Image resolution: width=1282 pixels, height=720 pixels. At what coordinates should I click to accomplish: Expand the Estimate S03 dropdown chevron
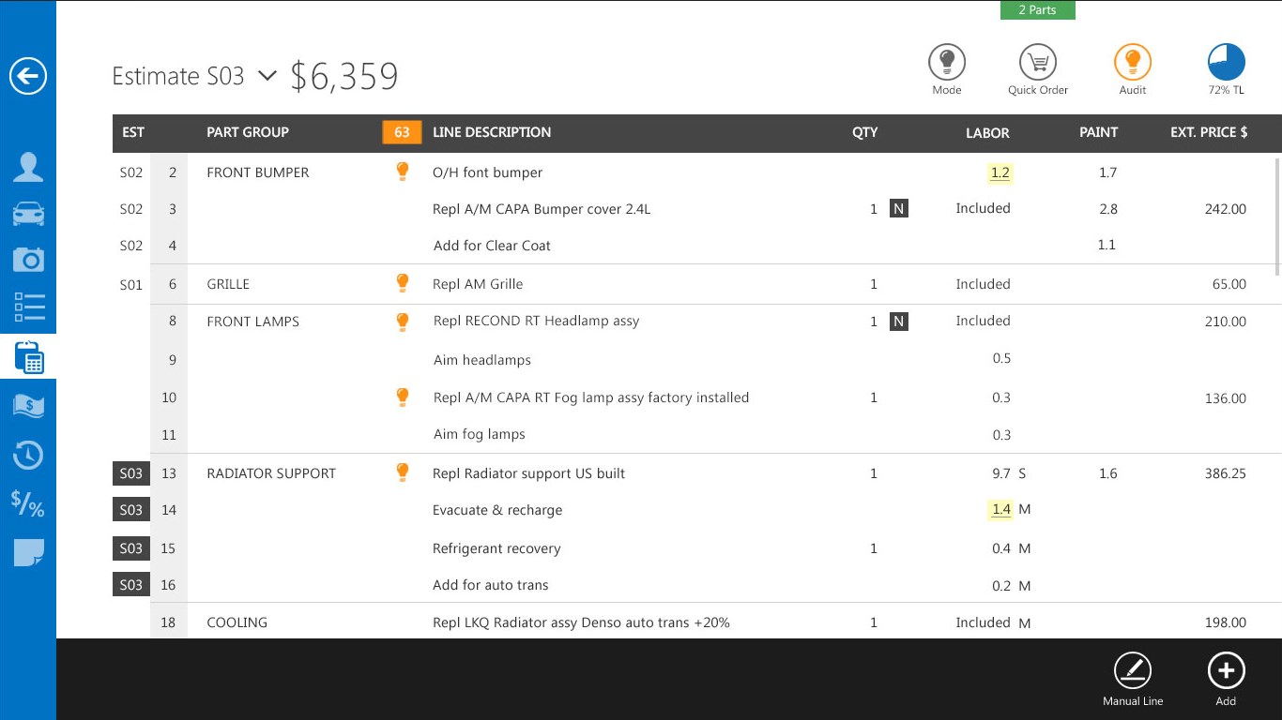point(267,77)
